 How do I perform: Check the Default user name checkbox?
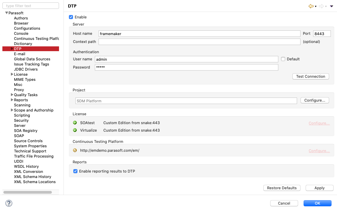[x=283, y=59]
